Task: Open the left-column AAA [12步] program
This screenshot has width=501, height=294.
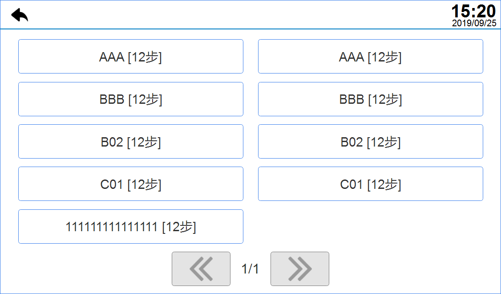Action: (x=130, y=57)
